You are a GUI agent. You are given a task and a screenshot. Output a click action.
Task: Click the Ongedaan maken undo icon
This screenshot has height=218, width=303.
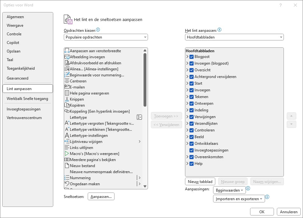pos(67,184)
